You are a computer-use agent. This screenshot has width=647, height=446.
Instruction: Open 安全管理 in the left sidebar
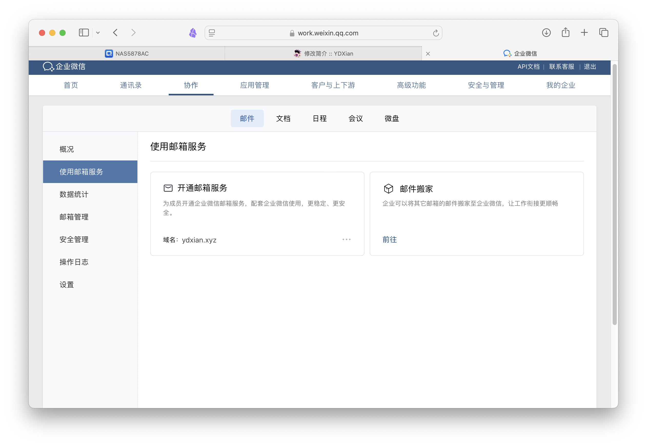tap(90, 239)
